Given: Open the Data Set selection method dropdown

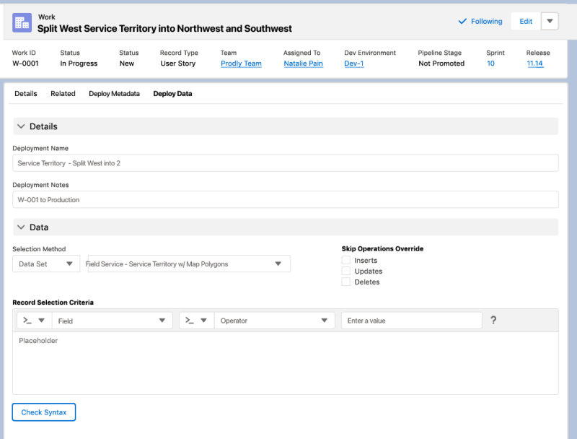Looking at the screenshot, I should (46, 264).
